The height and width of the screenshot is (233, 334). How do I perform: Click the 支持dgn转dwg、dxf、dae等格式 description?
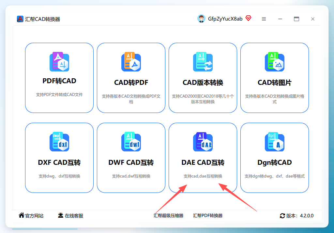(x=275, y=176)
